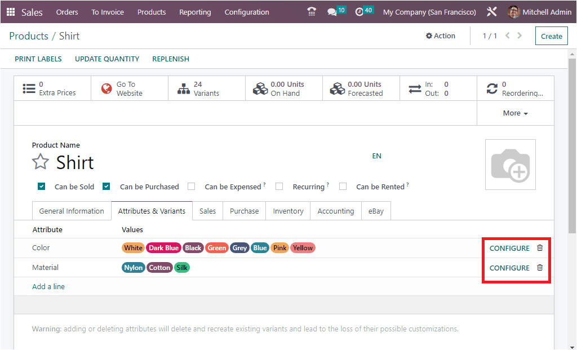577x350 pixels.
Task: Open In/Out transfers stat button
Action: pos(438,88)
